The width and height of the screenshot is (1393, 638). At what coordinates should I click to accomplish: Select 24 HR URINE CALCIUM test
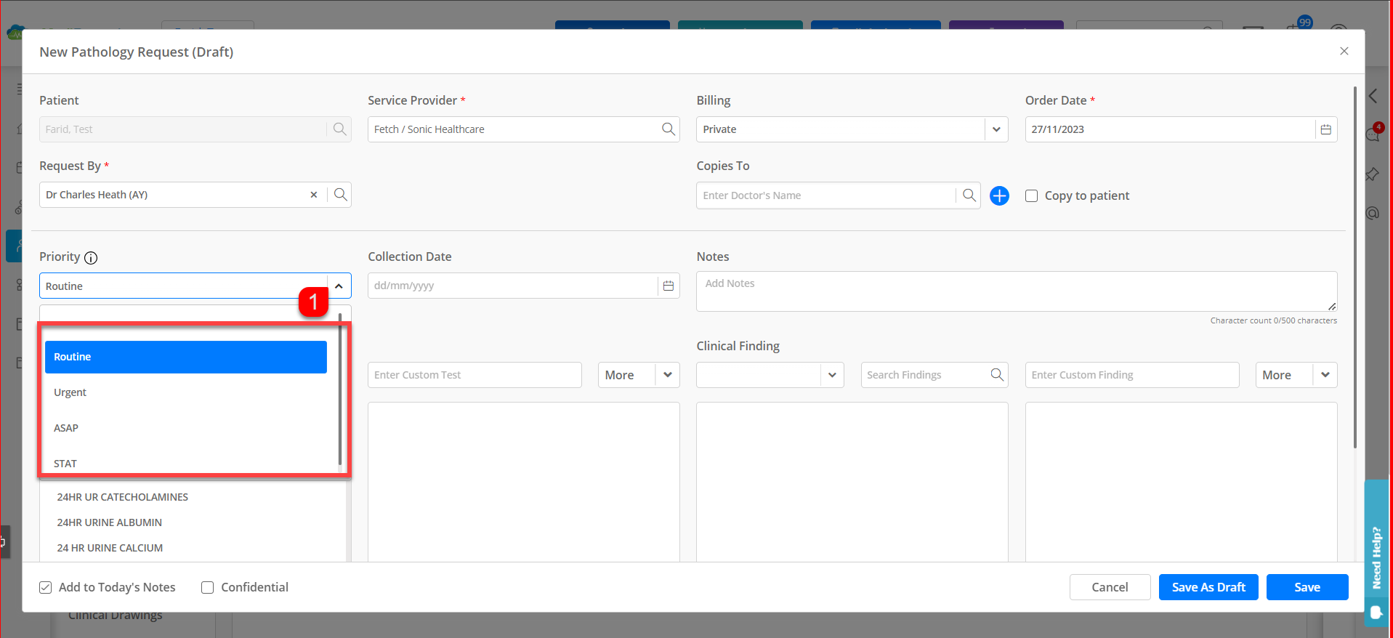110,548
